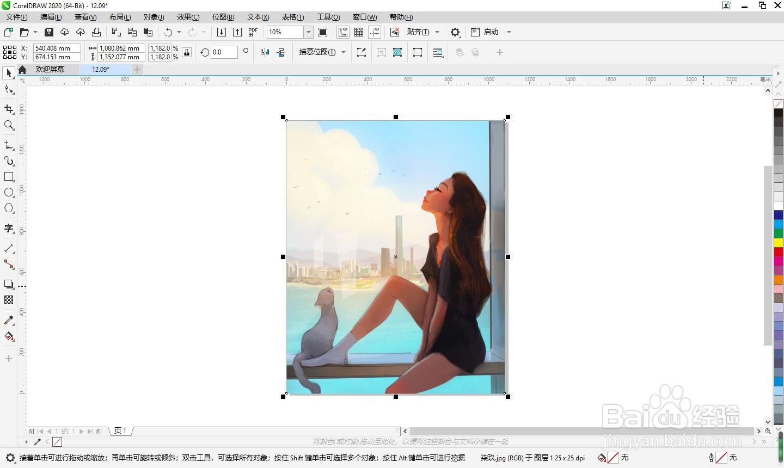Click the Print icon
Image resolution: width=784 pixels, height=468 pixels.
tap(96, 32)
